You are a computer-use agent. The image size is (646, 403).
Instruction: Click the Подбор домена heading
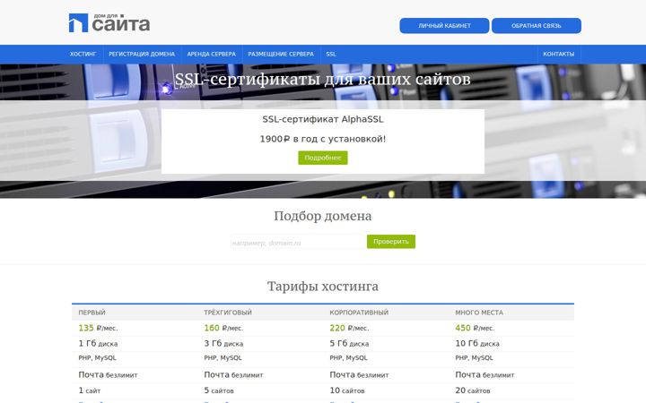[323, 216]
